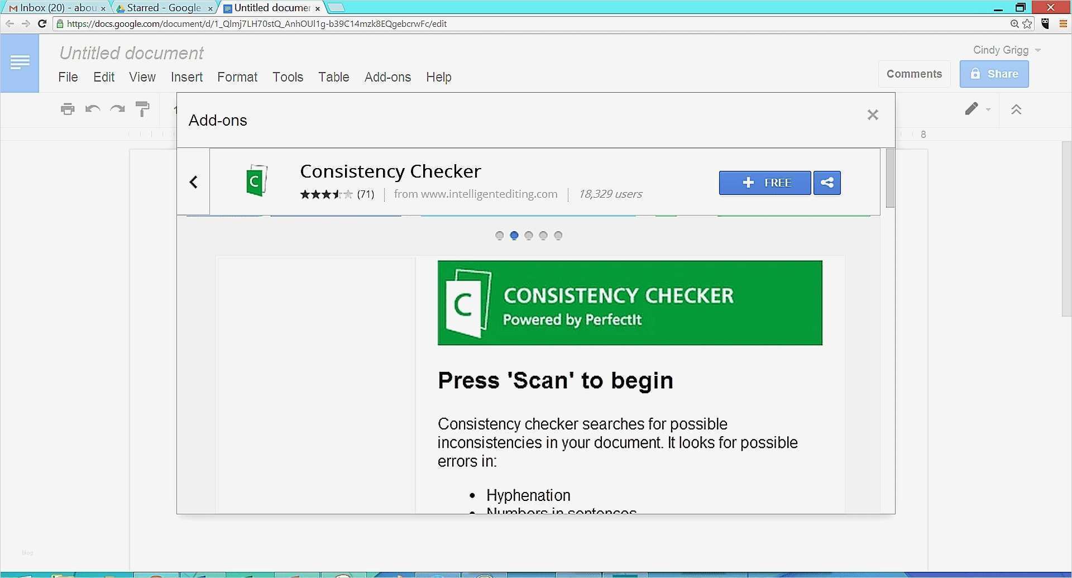Rename the Untitled document title
The height and width of the screenshot is (578, 1072).
[x=132, y=53]
